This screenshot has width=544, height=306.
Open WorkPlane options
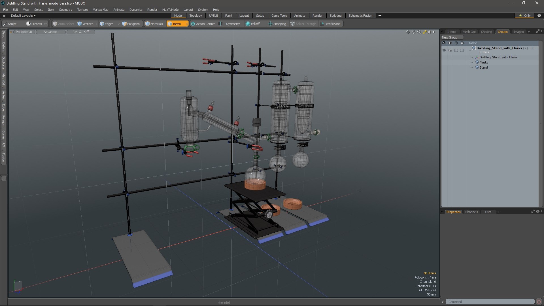tap(331, 24)
